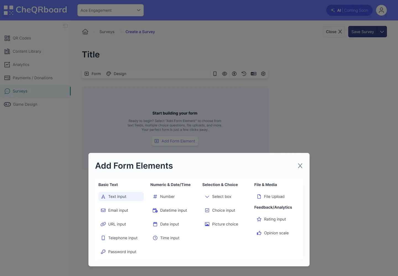The height and width of the screenshot is (276, 398).
Task: Click the survey Title field
Action: tap(91, 55)
